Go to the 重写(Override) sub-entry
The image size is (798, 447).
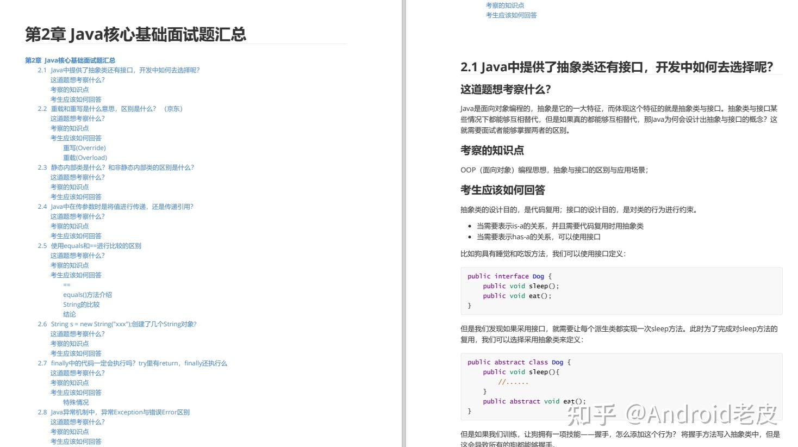pos(84,148)
